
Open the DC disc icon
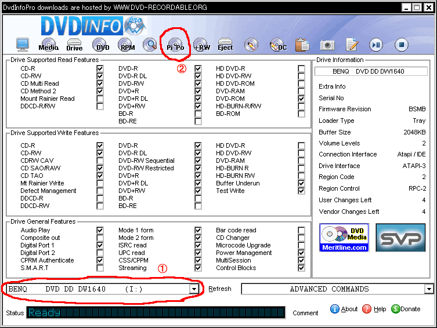[x=278, y=45]
